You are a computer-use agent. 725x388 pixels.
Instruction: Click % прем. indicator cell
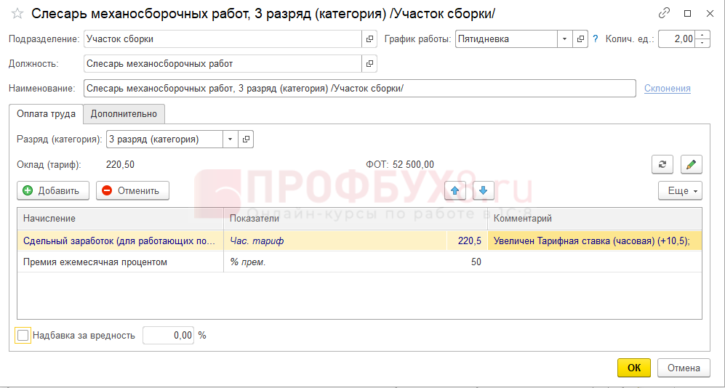click(336, 262)
